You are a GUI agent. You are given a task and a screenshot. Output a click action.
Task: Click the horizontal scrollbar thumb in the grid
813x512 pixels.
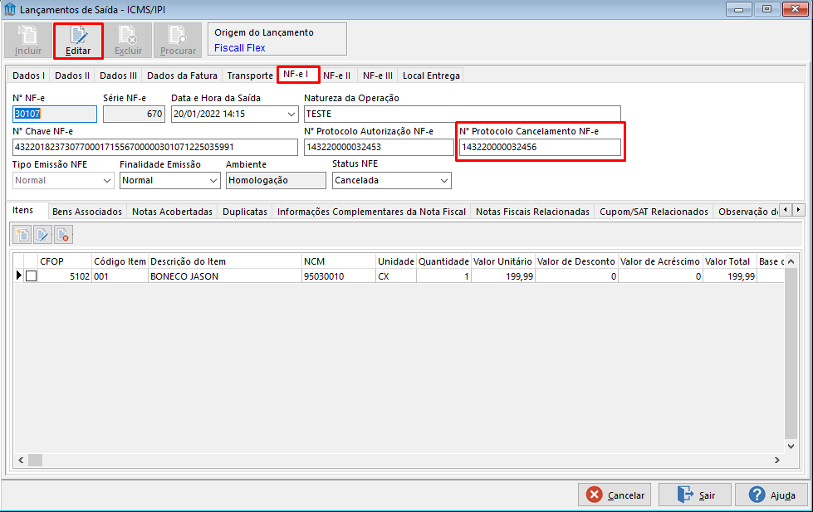click(35, 460)
